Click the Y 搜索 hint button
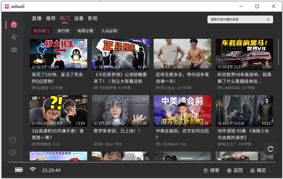This screenshot has width=283, height=179. point(211,170)
